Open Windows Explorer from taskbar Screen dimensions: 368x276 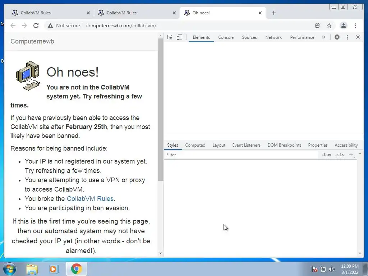coord(32,269)
